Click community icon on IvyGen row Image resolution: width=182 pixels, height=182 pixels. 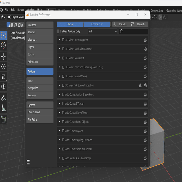[145, 131]
